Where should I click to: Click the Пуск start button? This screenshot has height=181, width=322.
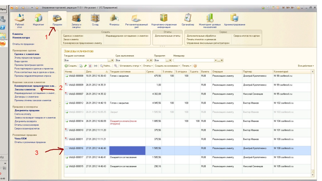pyautogui.click(x=3, y=9)
